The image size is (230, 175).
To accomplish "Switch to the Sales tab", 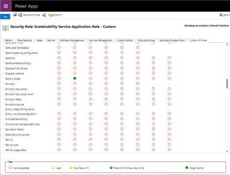I will click(x=39, y=40).
